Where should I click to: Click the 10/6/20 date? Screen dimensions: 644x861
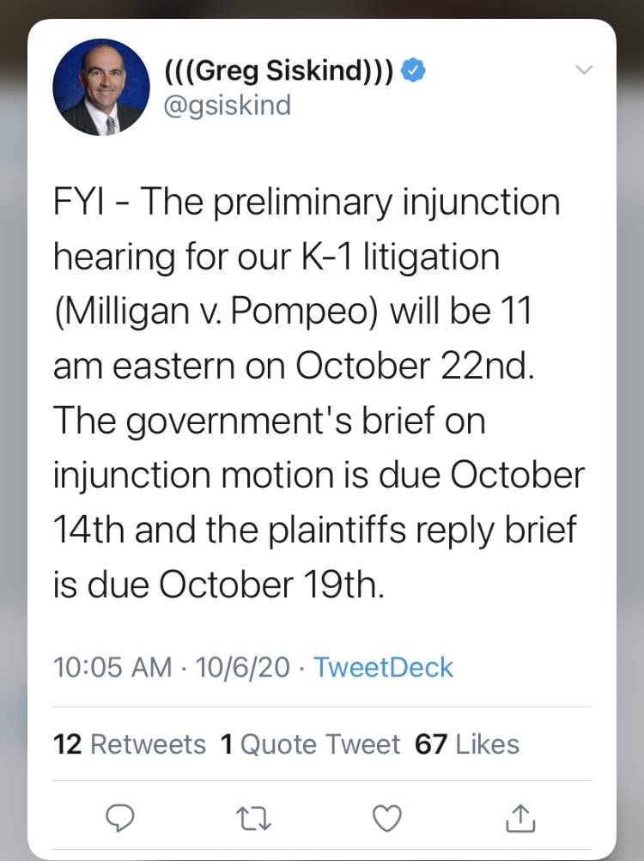click(x=243, y=667)
